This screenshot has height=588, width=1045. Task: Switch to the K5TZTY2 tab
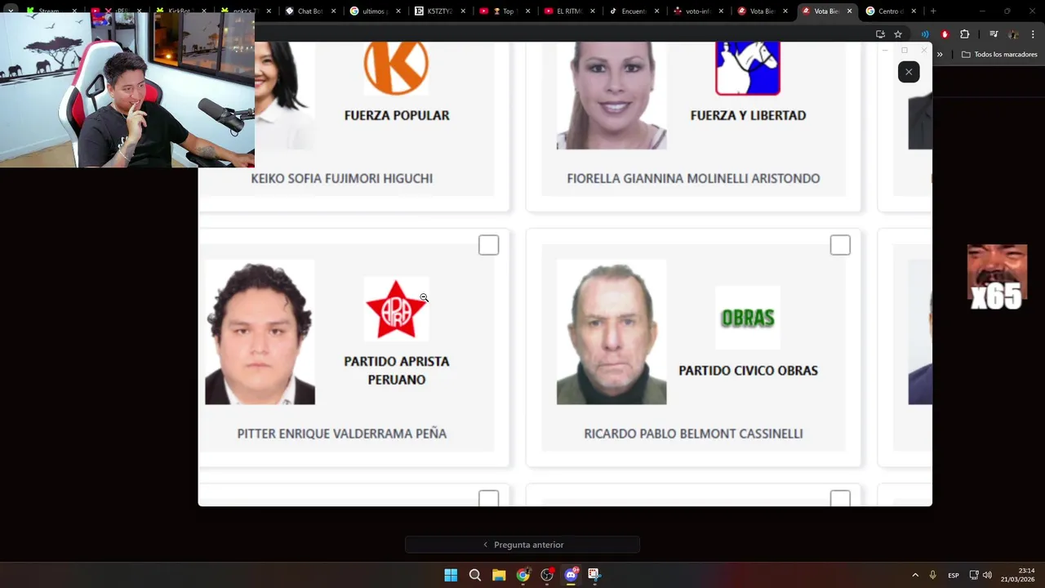[438, 11]
